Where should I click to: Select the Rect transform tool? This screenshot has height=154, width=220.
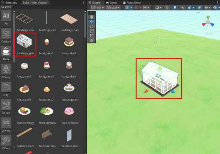pos(92,36)
